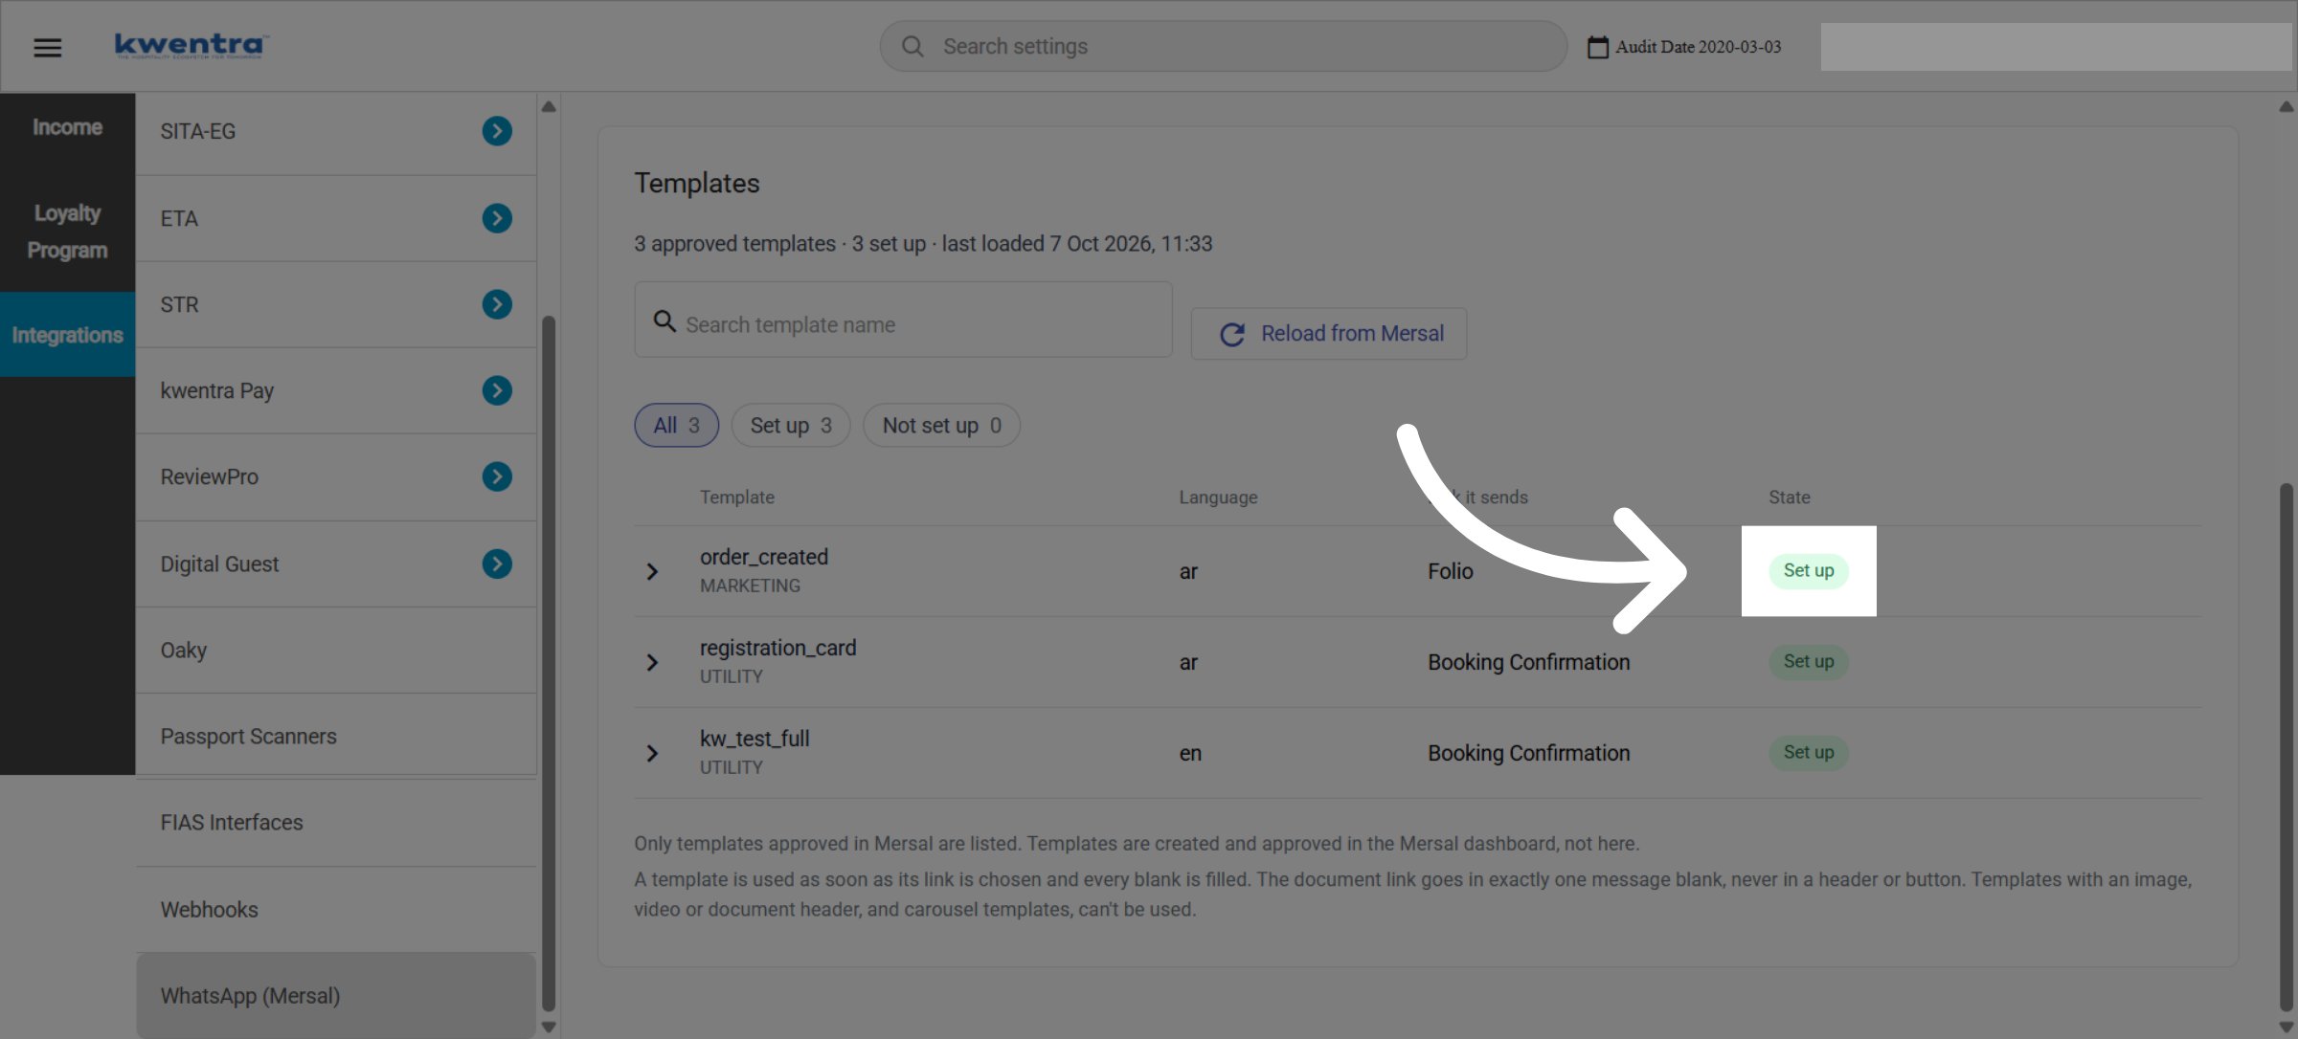
Task: Open ETA arrow icon
Action: pyautogui.click(x=496, y=218)
